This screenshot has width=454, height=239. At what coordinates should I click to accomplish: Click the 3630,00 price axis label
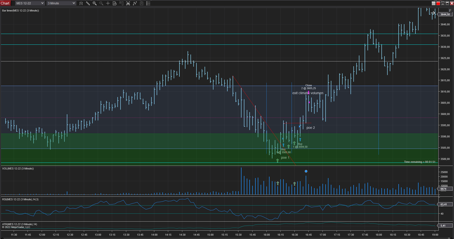pyautogui.click(x=445, y=47)
